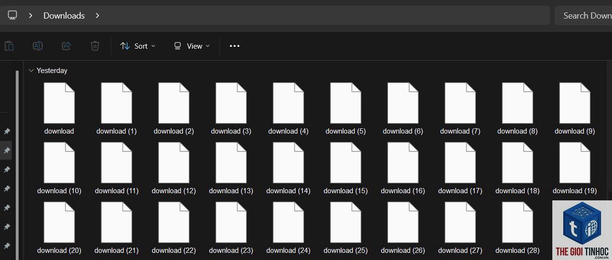Select file download (9)

(x=575, y=109)
